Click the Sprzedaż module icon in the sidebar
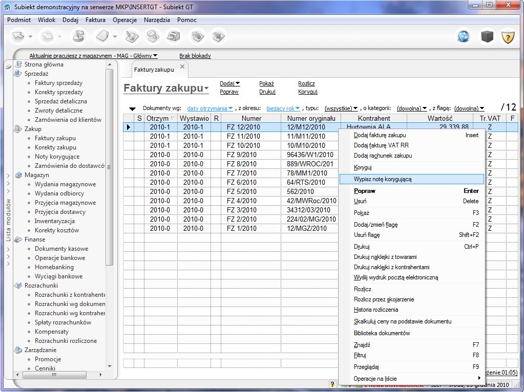Viewport: 524px width, 392px height. point(19,74)
